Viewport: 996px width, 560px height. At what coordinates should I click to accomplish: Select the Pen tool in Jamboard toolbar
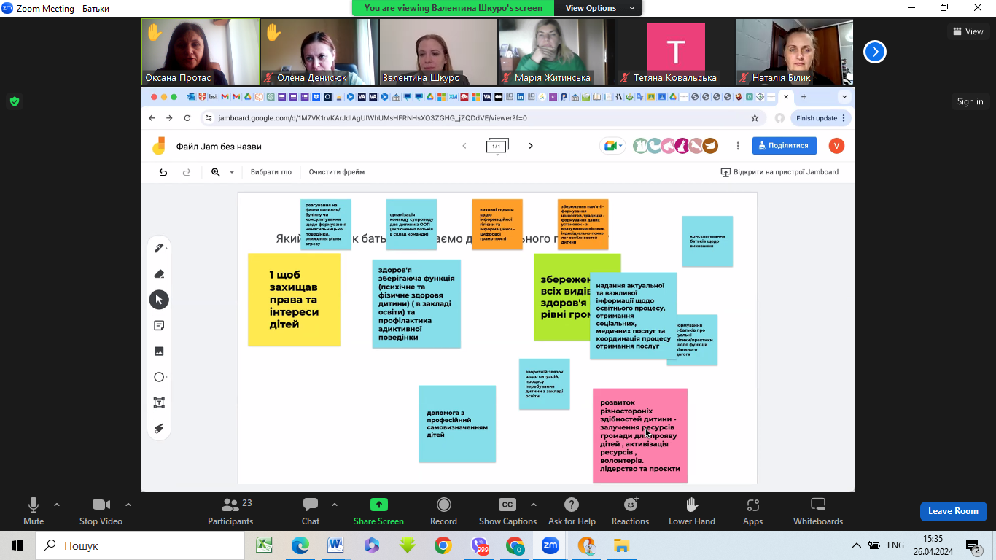[x=158, y=249]
